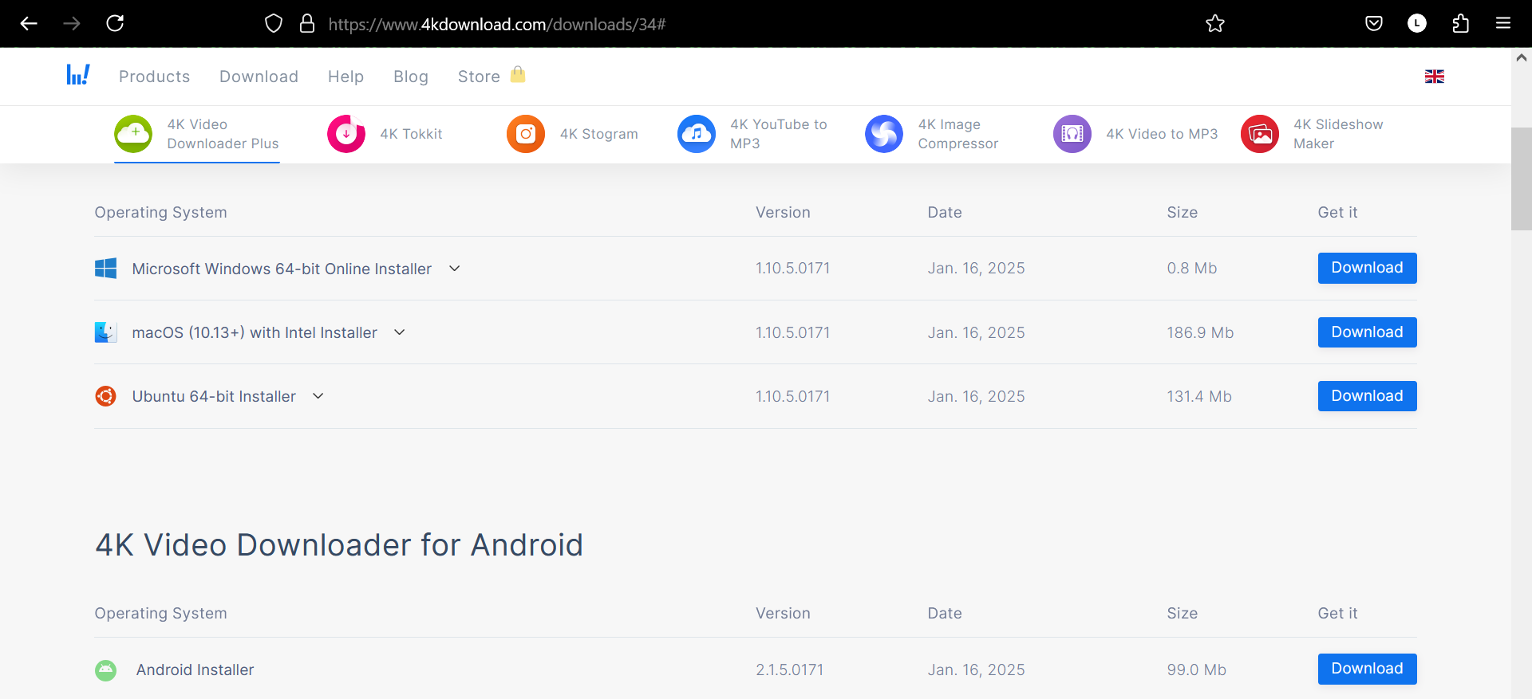The height and width of the screenshot is (699, 1532).
Task: Click the '186.9 Mb' size value
Action: tap(1200, 332)
